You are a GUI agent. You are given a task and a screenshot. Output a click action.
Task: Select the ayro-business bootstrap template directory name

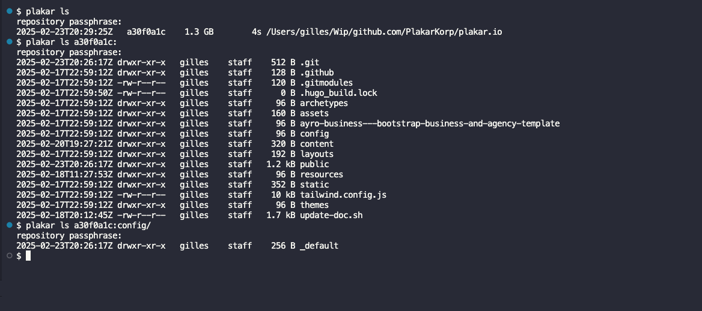point(430,123)
